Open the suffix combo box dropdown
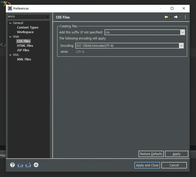The height and width of the screenshot is (177, 196). point(183,32)
